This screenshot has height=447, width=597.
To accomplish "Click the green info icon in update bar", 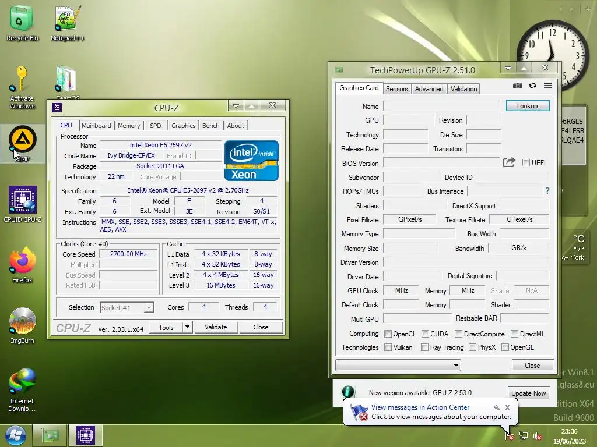I will coord(348,391).
